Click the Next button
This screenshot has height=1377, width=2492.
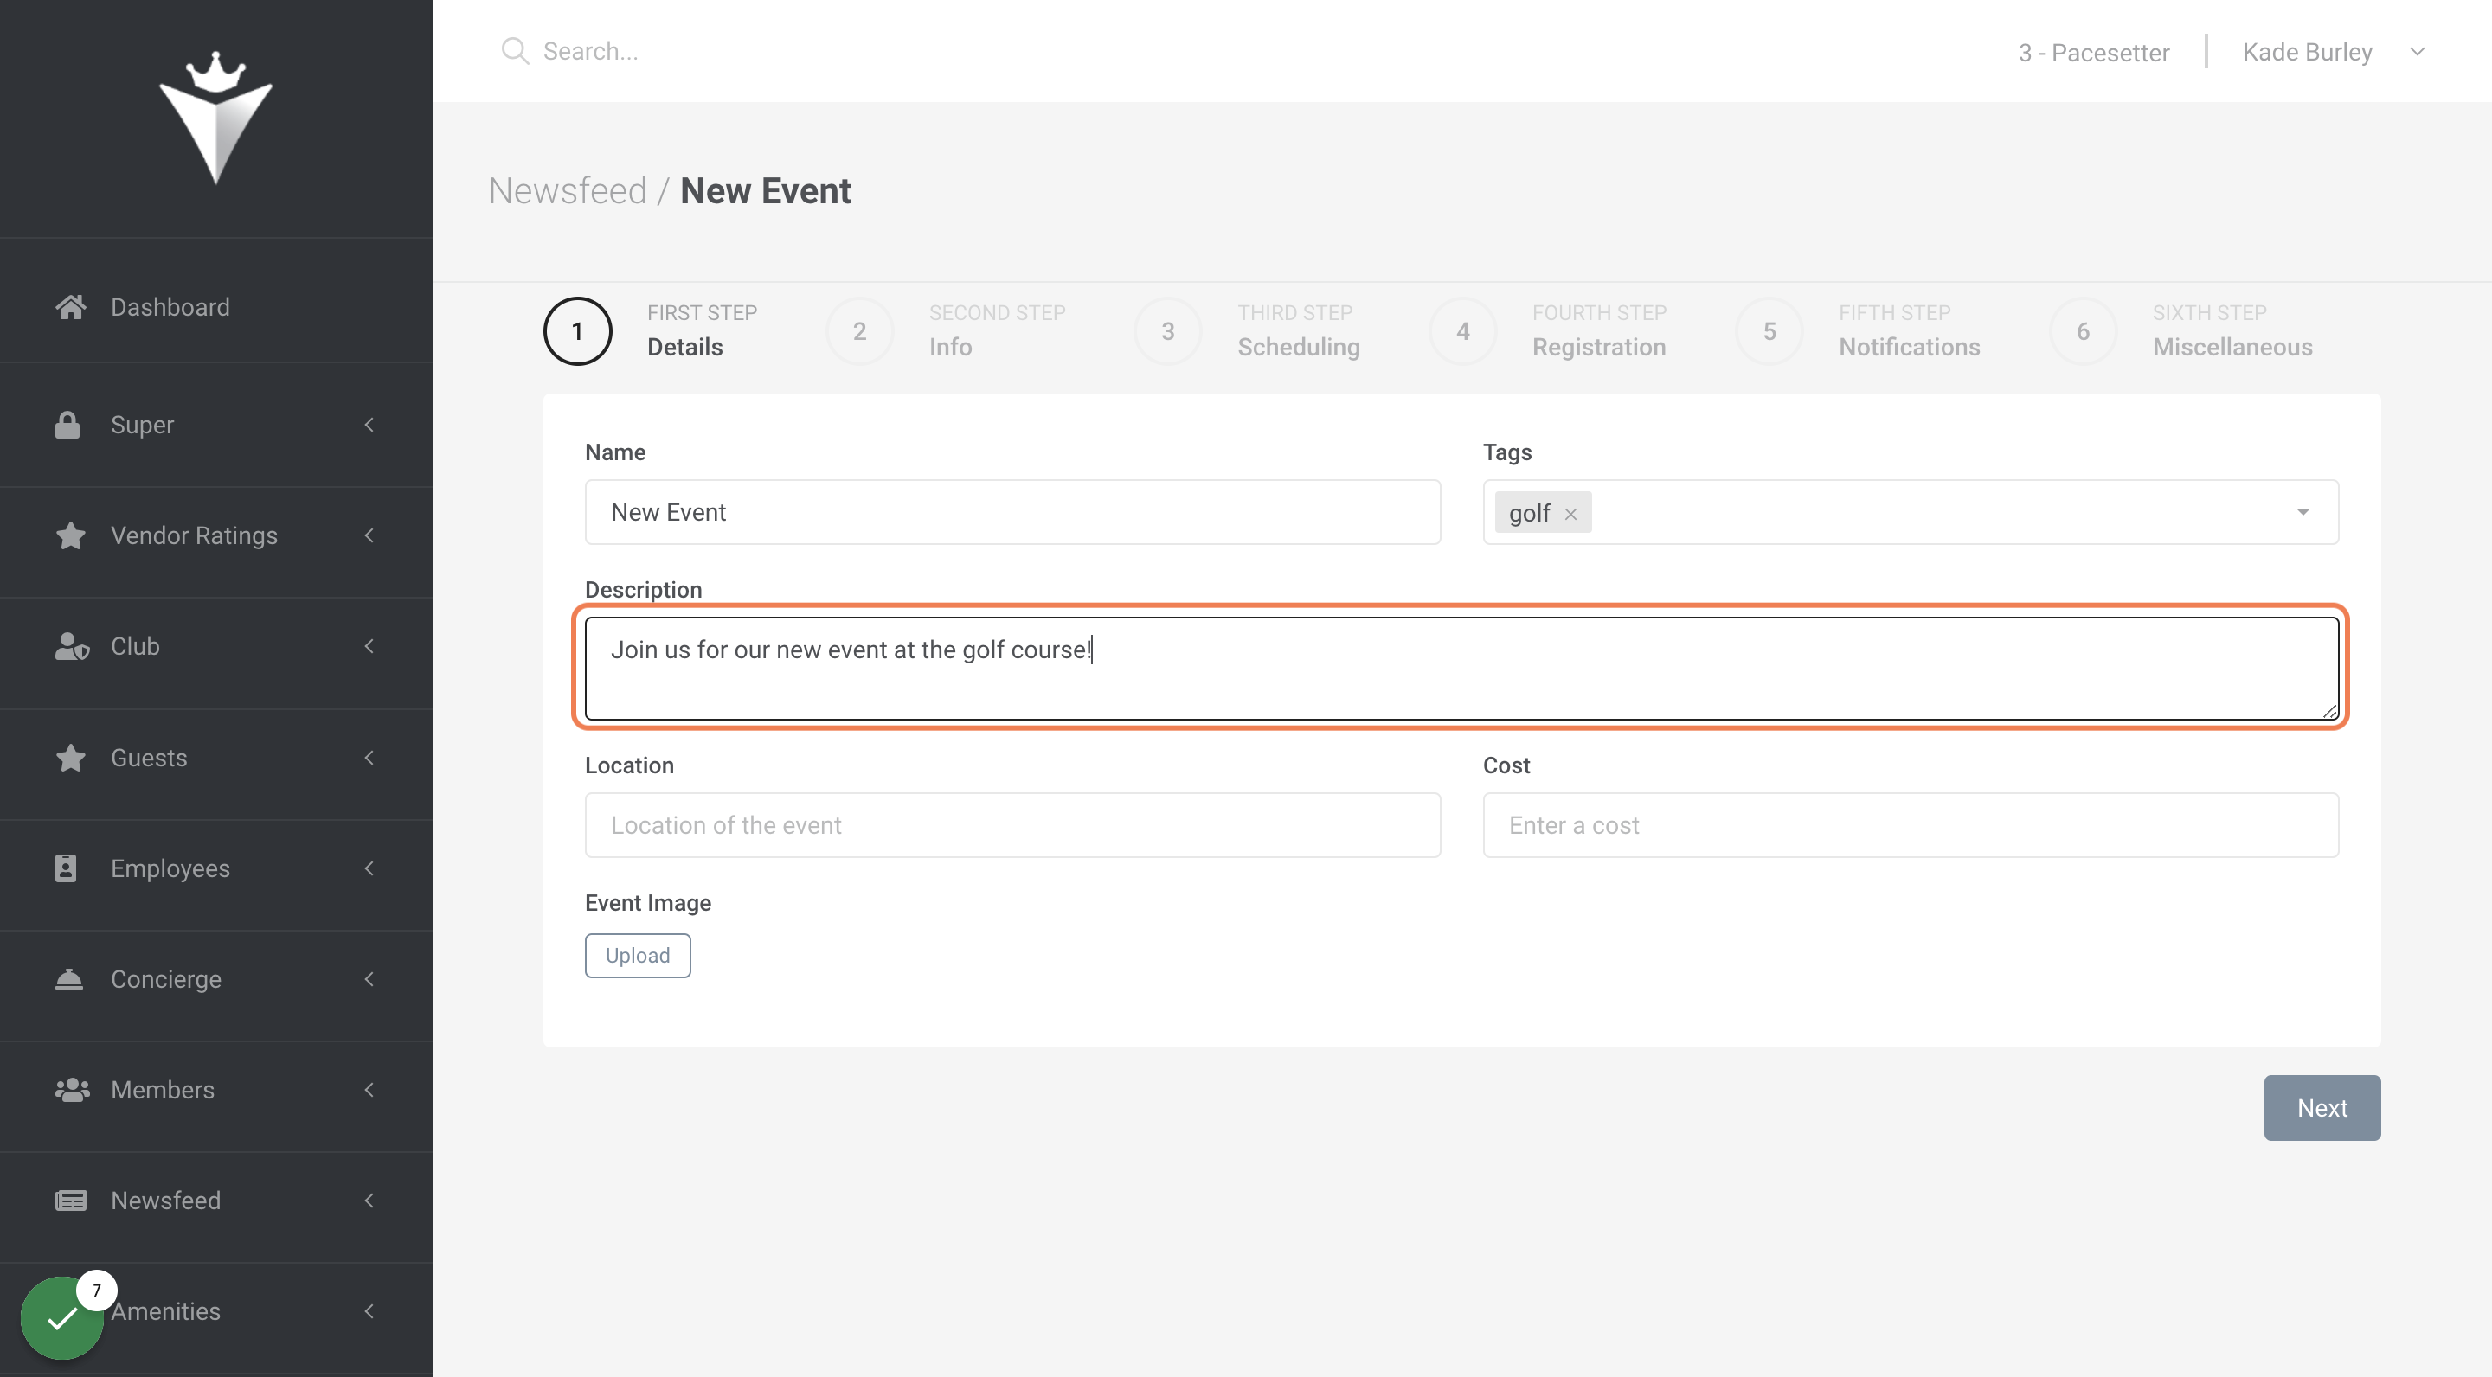tap(2322, 1107)
